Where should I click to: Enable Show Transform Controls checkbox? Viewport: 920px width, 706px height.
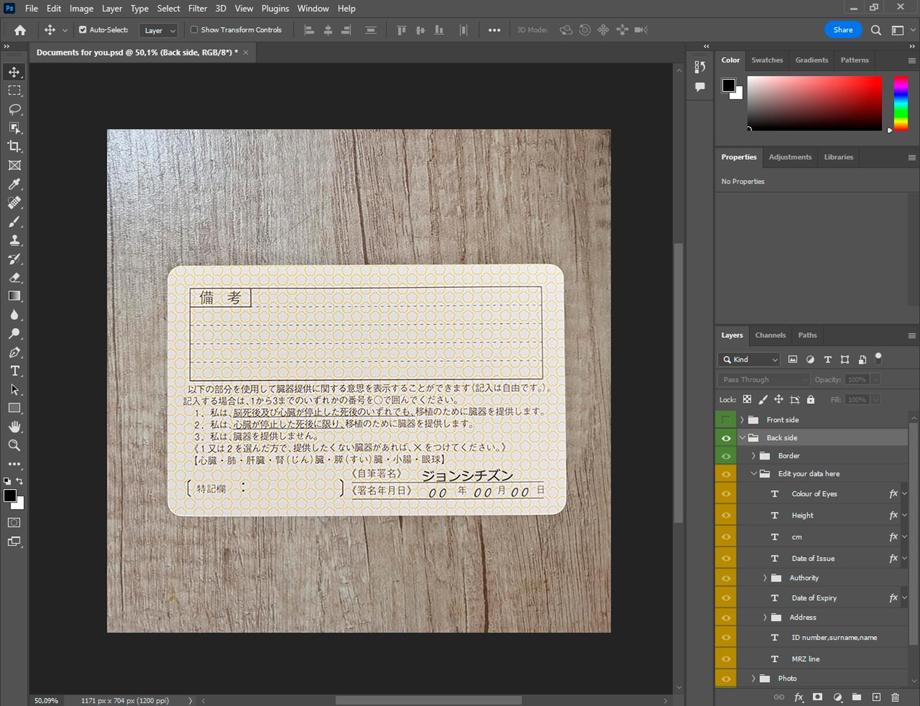pos(194,29)
